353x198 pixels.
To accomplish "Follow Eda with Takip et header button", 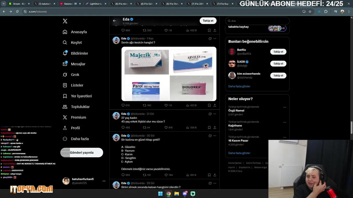I will (208, 21).
